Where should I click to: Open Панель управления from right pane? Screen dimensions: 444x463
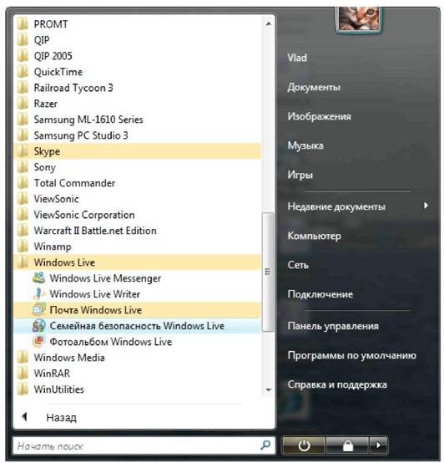point(333,326)
